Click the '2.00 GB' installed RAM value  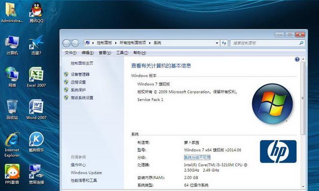tap(191, 178)
